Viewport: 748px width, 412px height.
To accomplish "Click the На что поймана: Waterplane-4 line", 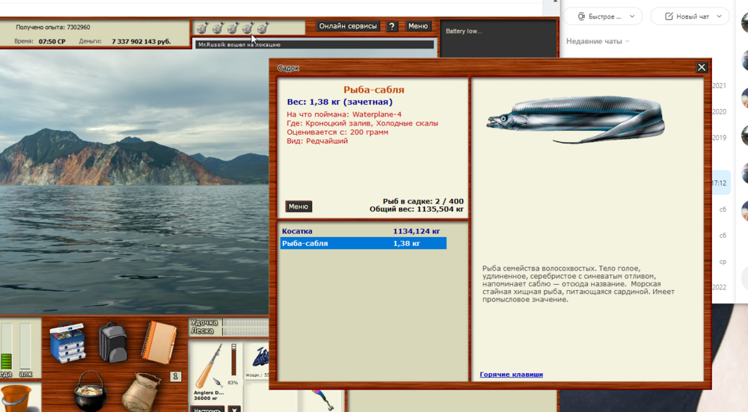I will (x=344, y=114).
